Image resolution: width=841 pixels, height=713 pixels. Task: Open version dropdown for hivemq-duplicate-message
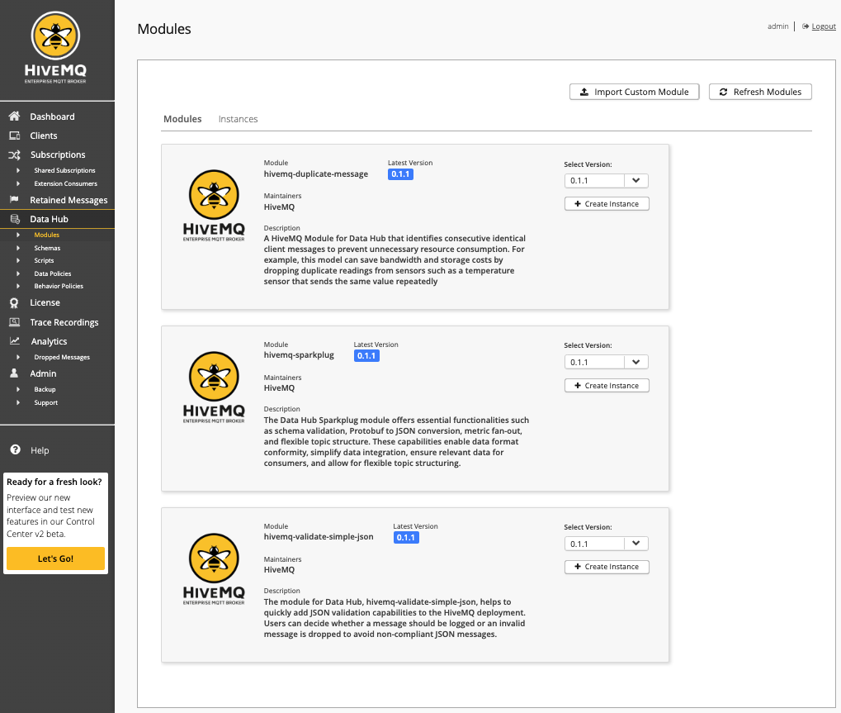click(x=607, y=180)
